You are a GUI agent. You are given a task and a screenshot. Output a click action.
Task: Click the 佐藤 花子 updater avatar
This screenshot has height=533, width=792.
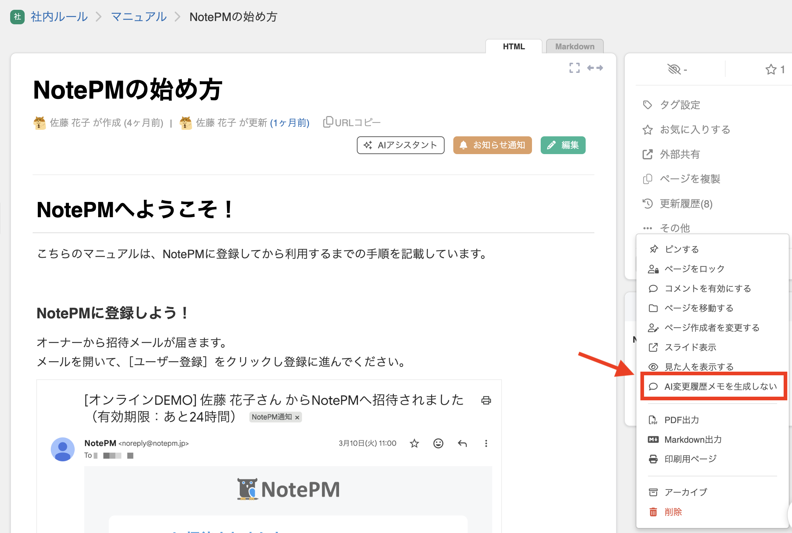(x=186, y=123)
